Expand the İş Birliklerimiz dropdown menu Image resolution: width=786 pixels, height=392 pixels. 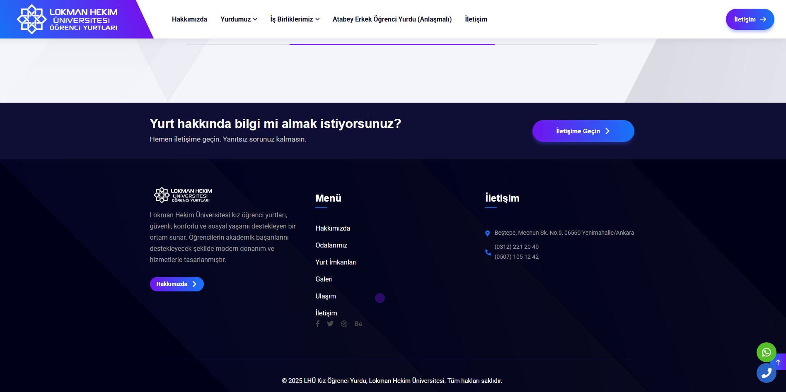point(295,19)
